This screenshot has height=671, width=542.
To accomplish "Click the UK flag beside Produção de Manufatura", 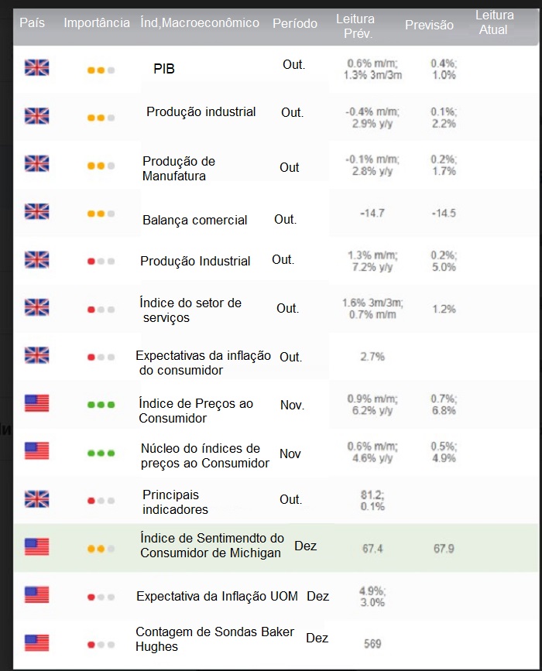I will pyautogui.click(x=37, y=163).
